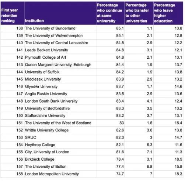Click the SRUC institution cell
The width and height of the screenshot is (185, 181).
[x=60, y=137]
